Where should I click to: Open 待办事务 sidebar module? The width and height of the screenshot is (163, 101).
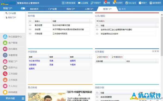tap(12, 49)
